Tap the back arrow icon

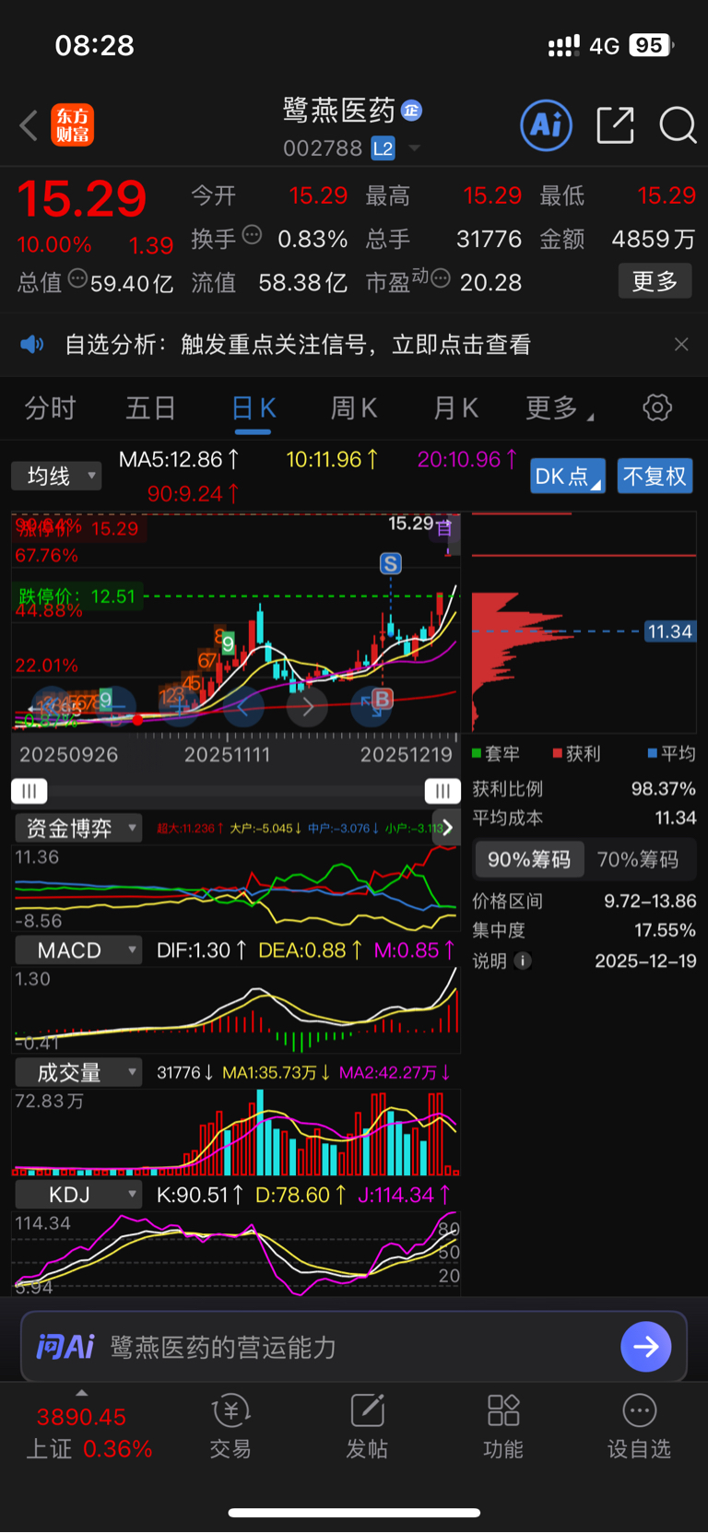29,125
